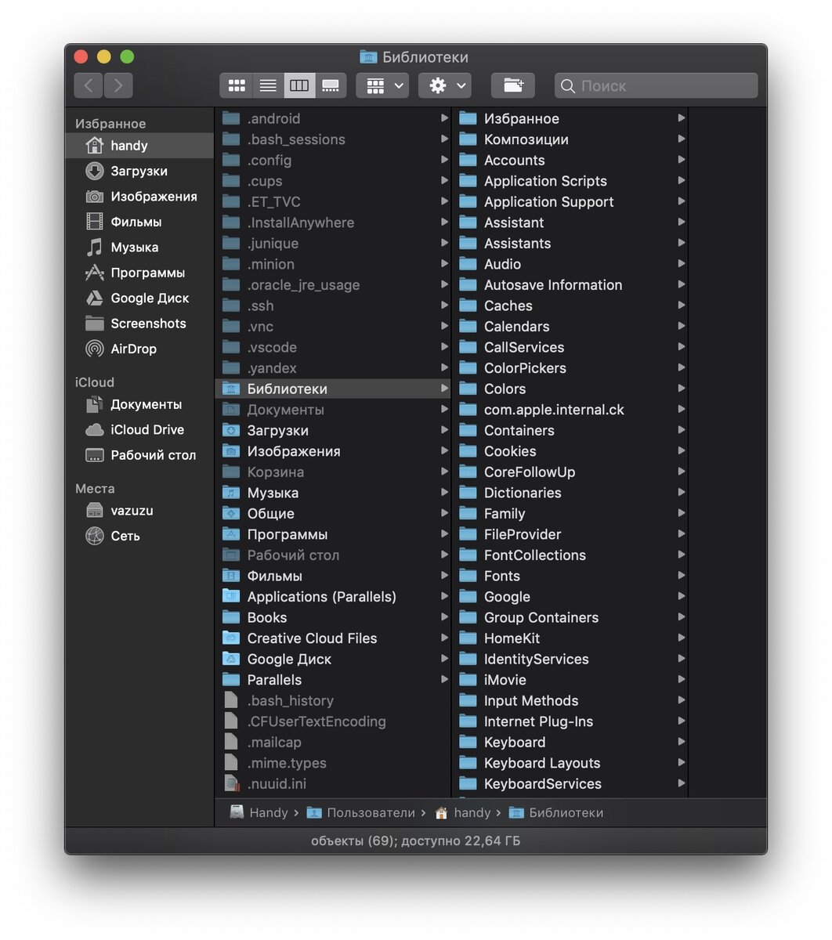Expand the .config folder arrow
832x940 pixels.
pos(444,160)
